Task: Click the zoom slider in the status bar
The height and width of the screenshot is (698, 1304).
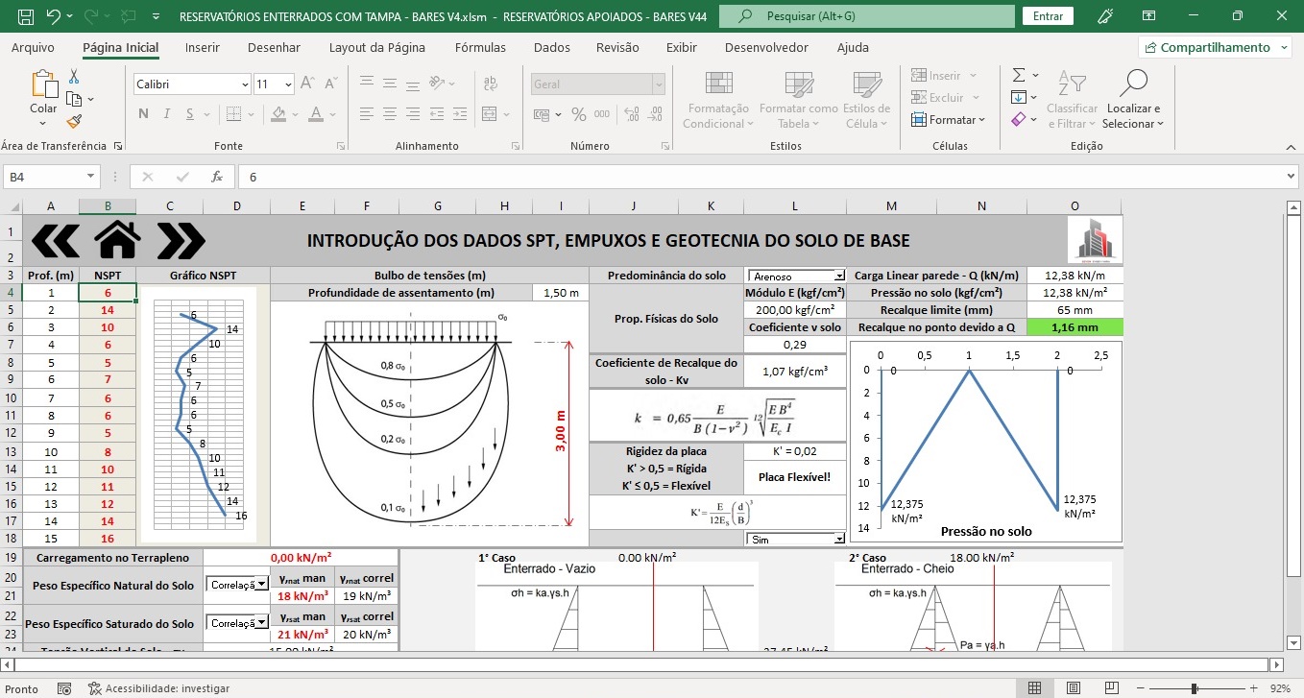Action: click(x=1196, y=688)
